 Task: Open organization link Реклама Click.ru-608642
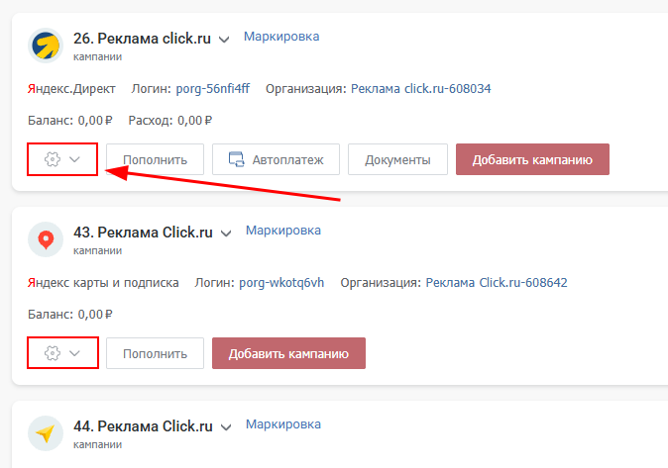pyautogui.click(x=496, y=283)
